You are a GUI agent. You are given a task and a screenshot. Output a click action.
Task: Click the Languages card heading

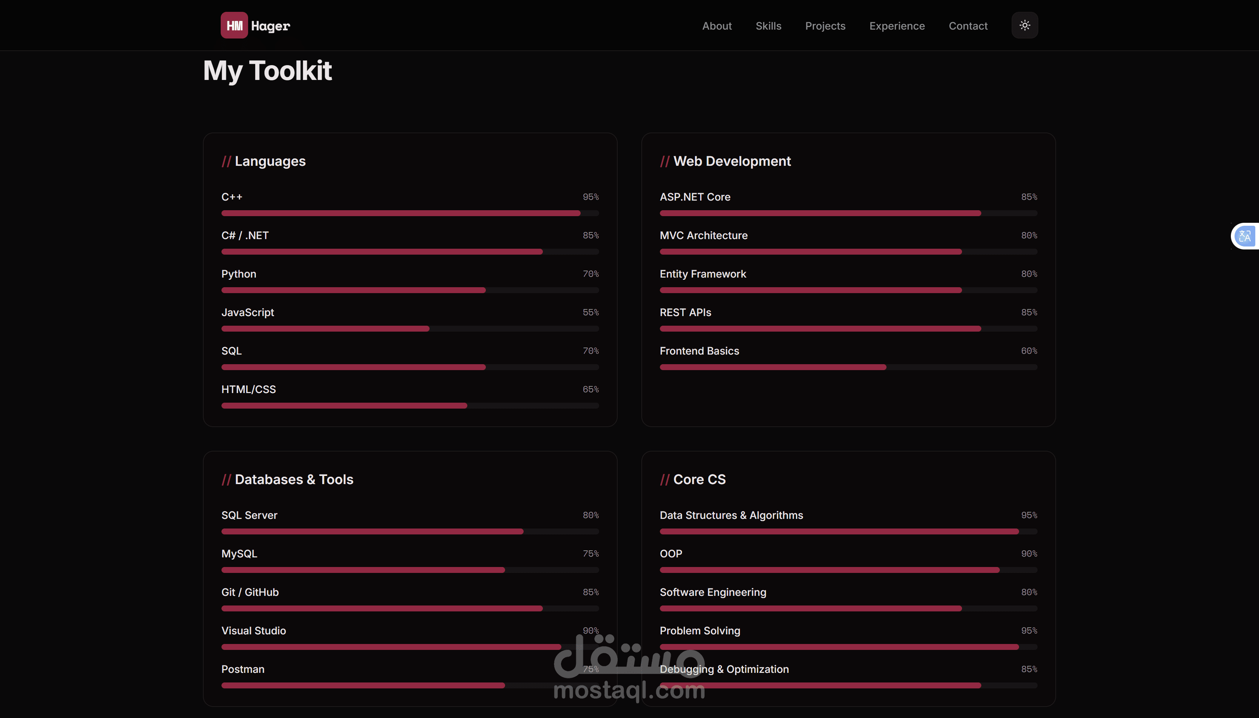tap(269, 161)
